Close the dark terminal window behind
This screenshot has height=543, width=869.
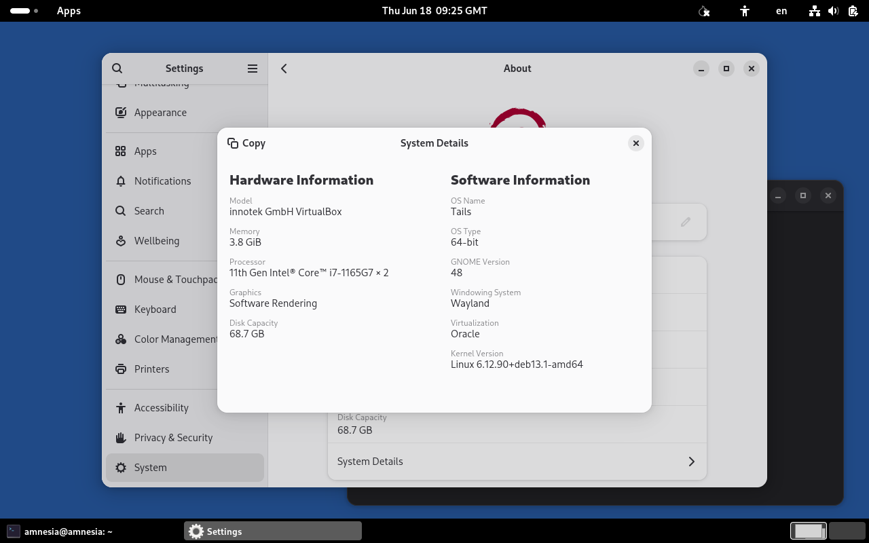click(x=828, y=195)
